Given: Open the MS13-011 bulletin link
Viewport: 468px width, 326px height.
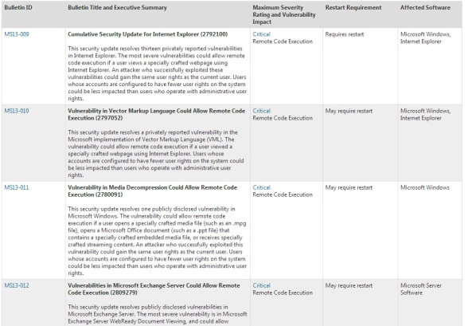Looking at the screenshot, I should pos(17,187).
